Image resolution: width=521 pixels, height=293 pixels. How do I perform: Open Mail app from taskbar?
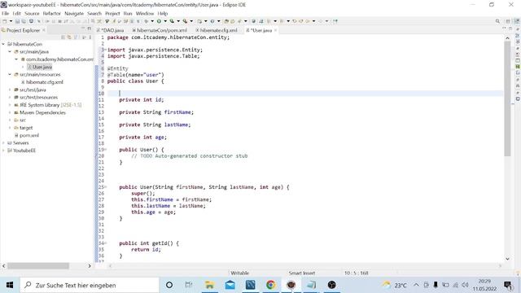point(230,285)
